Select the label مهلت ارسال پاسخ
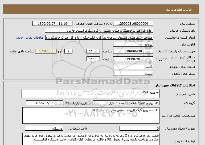This screenshot has height=145, width=205. [x=182, y=51]
